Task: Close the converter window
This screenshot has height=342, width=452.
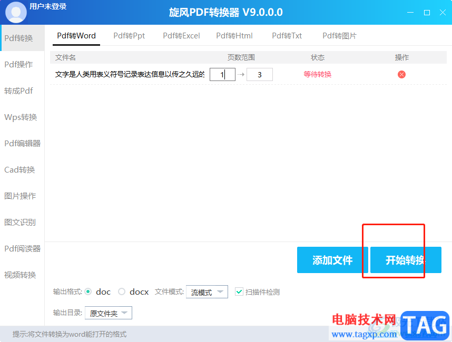Action: point(443,13)
